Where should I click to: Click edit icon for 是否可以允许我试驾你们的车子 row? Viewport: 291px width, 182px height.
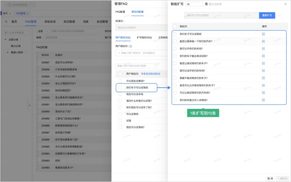pyautogui.click(x=263, y=85)
